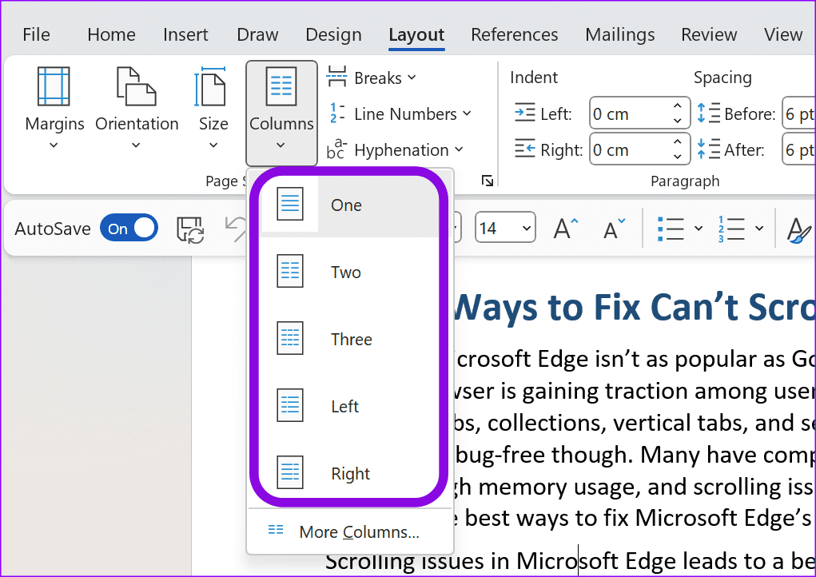Switch to the Home tab

[111, 35]
